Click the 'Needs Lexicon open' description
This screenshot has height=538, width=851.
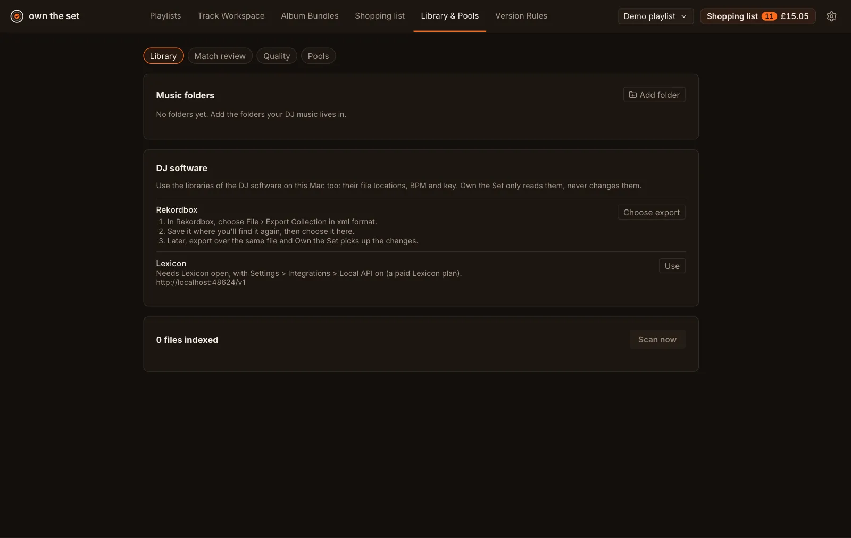pyautogui.click(x=308, y=273)
